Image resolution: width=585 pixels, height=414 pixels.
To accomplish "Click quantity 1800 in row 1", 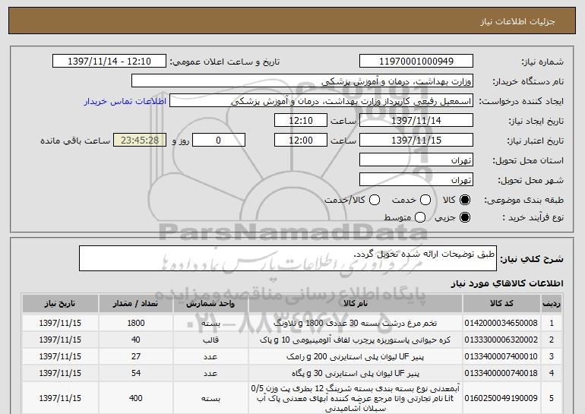I will pyautogui.click(x=136, y=323).
